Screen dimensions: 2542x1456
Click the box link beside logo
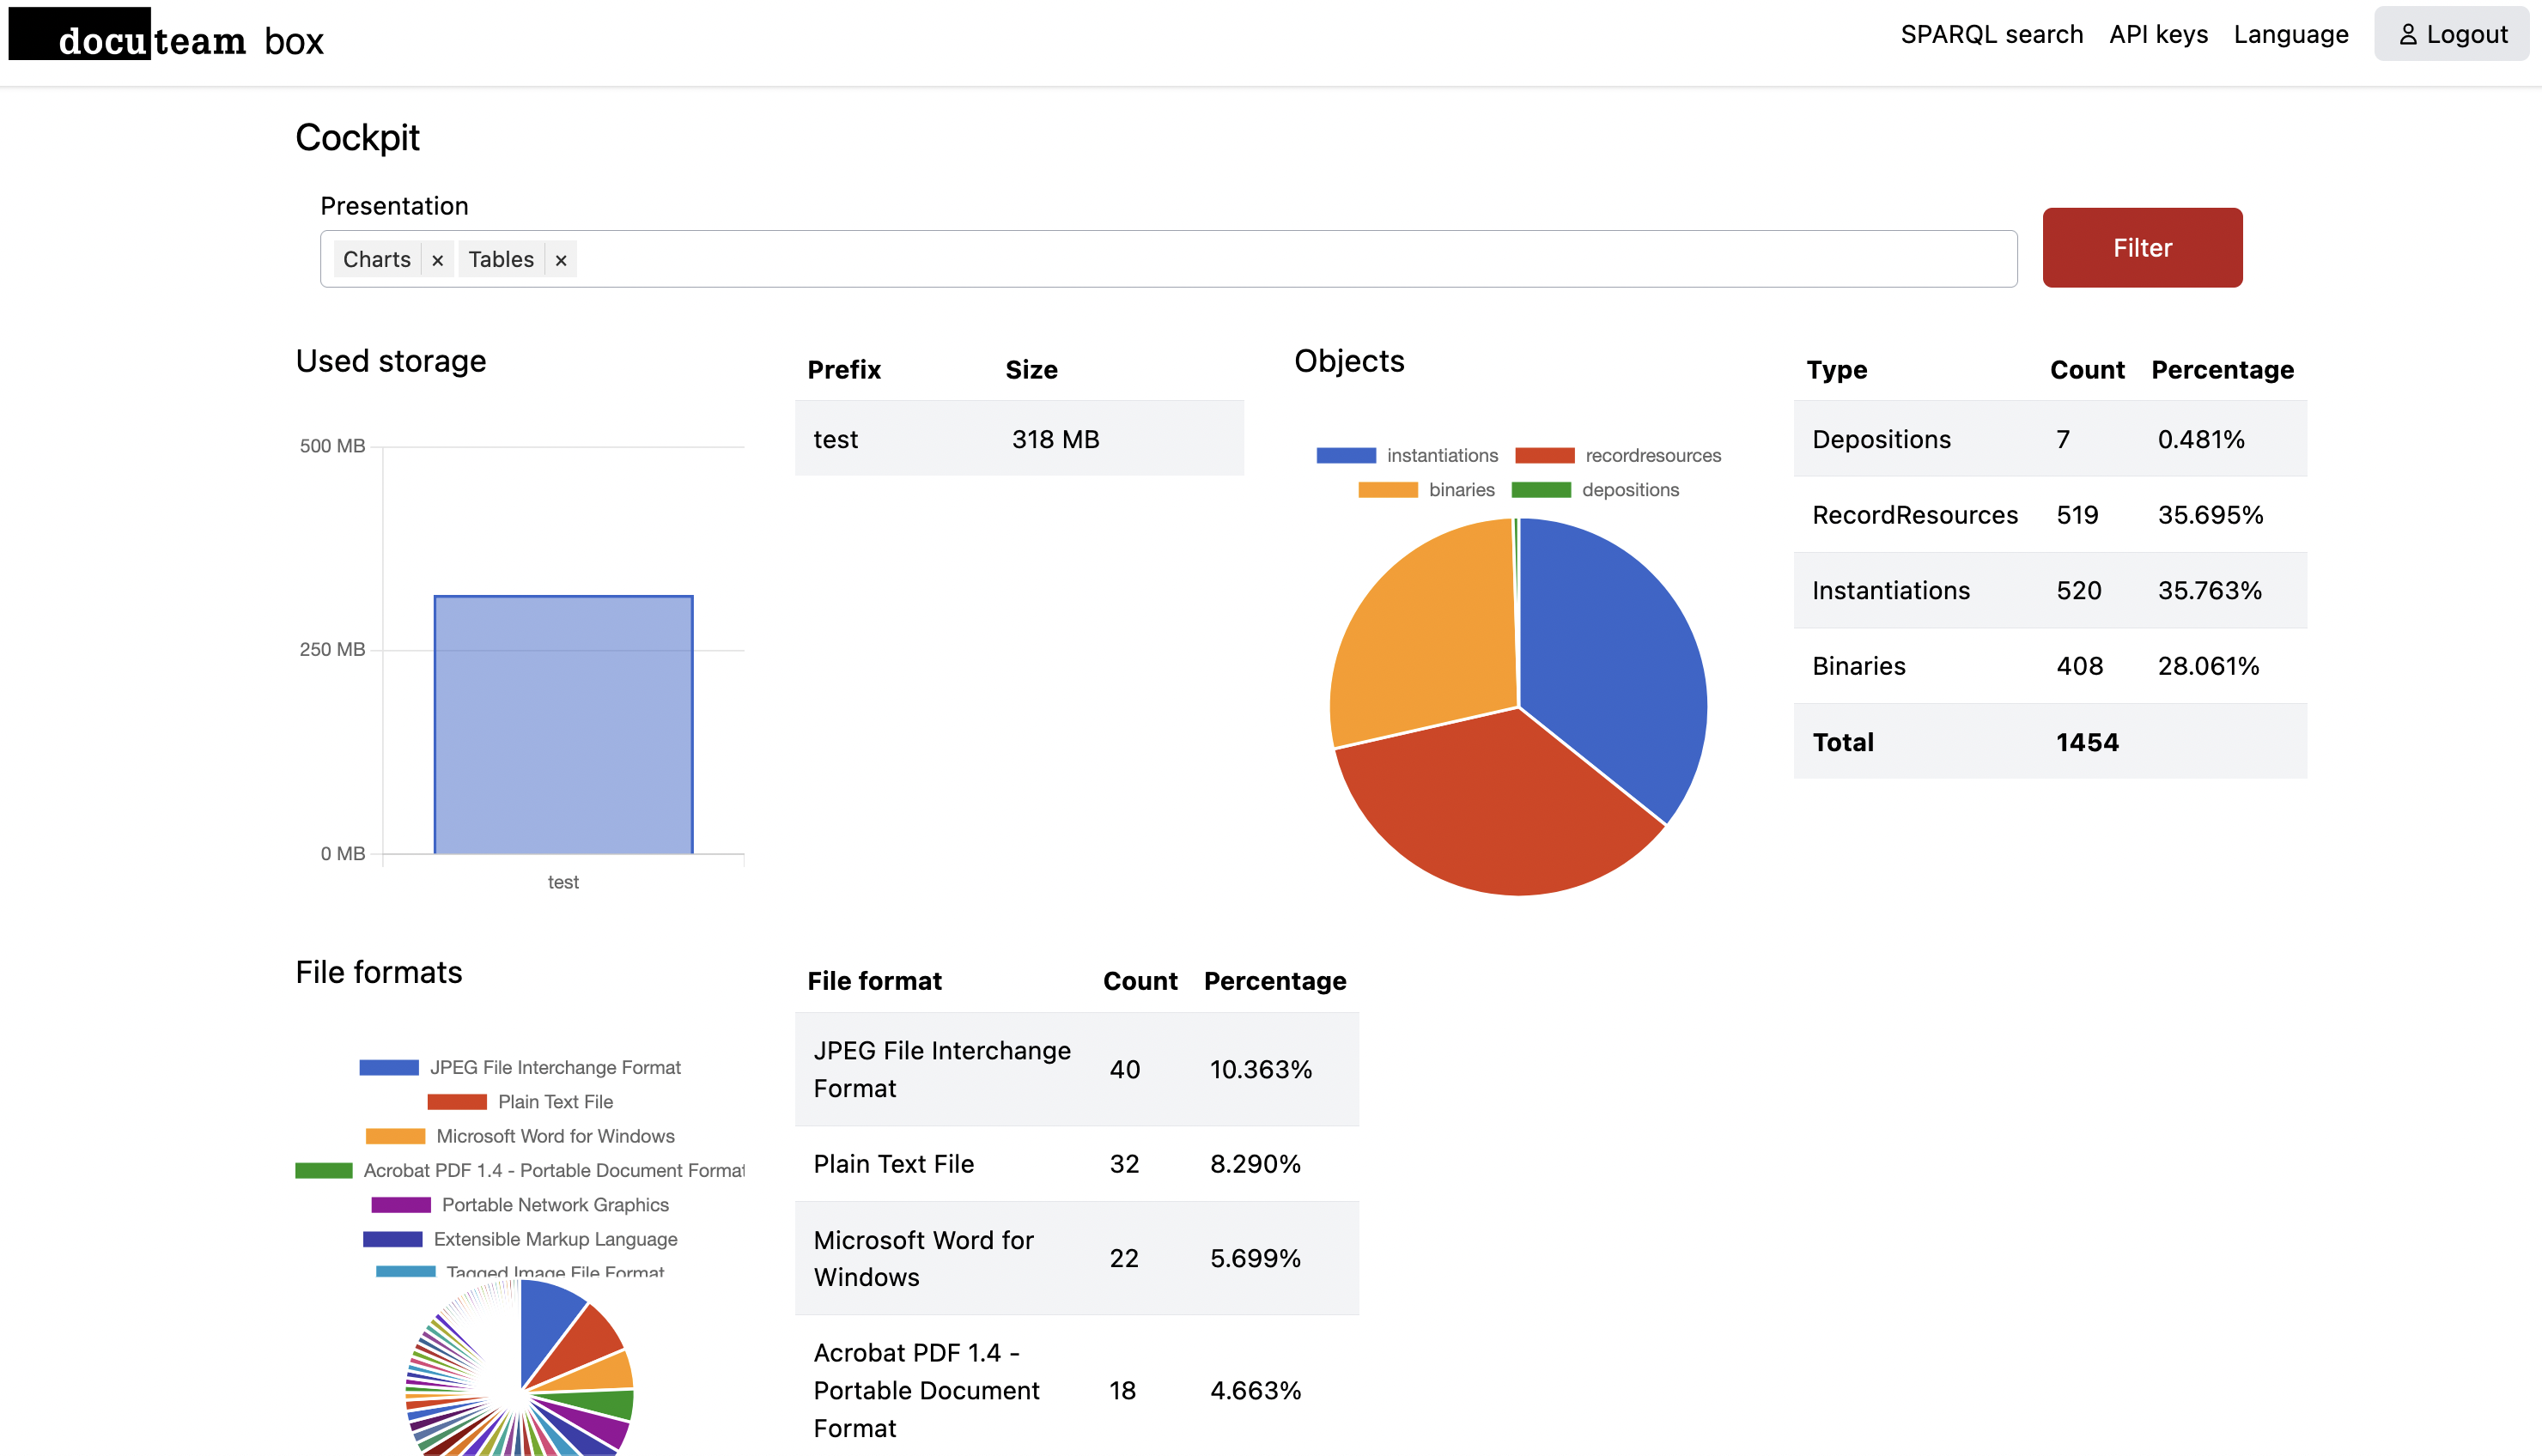[x=294, y=41]
